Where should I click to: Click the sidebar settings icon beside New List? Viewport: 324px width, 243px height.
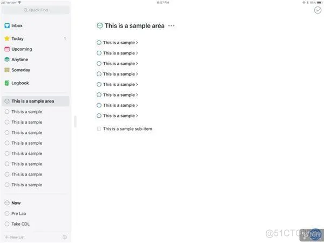point(65,237)
